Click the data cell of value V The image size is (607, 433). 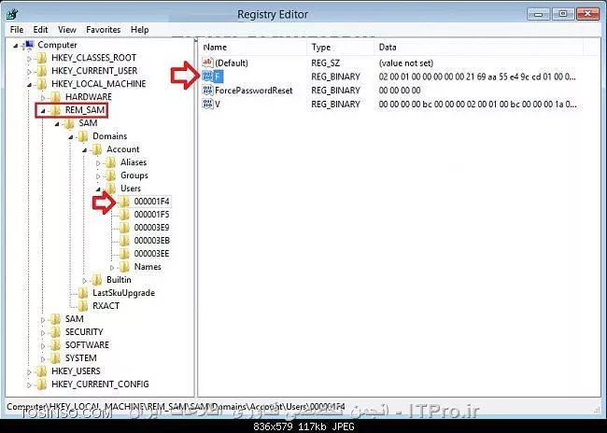click(478, 105)
